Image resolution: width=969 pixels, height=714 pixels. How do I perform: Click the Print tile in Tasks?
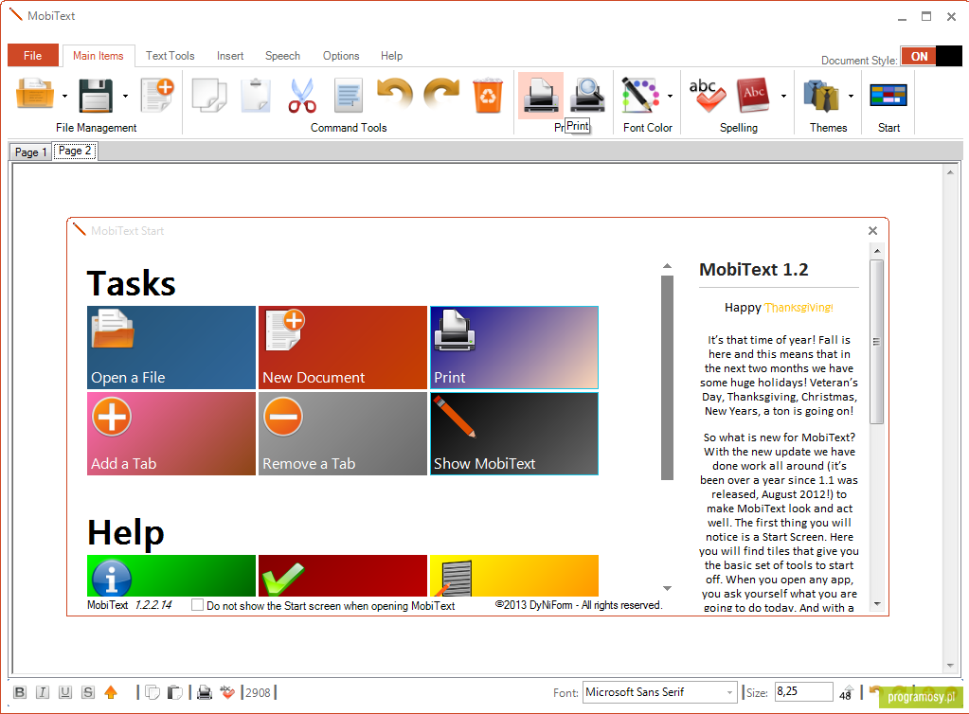click(x=514, y=348)
